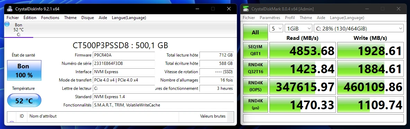The height and width of the screenshot is (129, 410).
Task: Open Fonctions menu in CrystalDiskInfo
Action: (x=50, y=18)
